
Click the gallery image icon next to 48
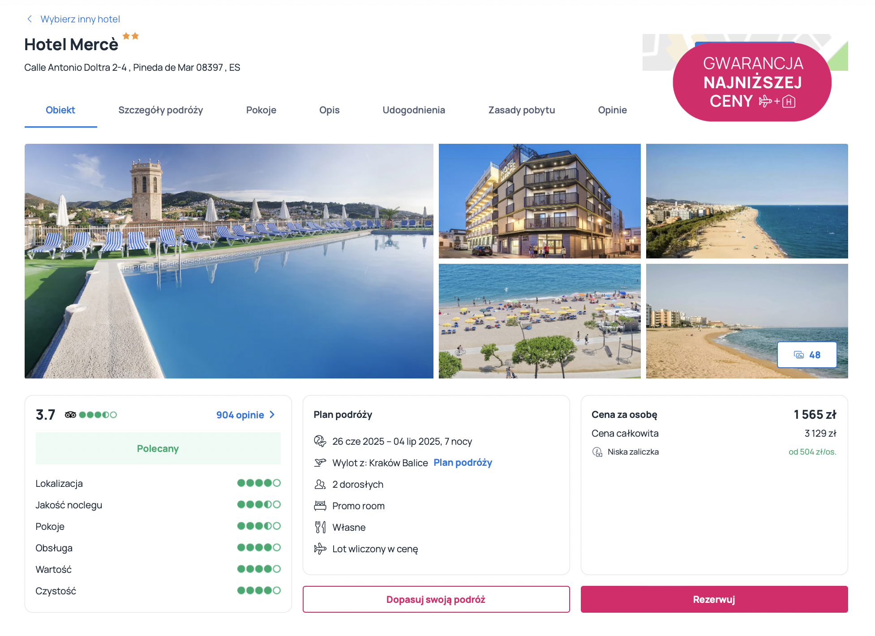pos(799,355)
